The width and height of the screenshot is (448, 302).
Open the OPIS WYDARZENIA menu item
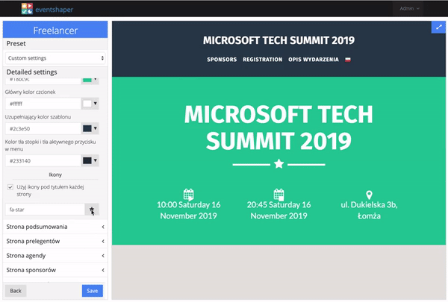coord(314,60)
